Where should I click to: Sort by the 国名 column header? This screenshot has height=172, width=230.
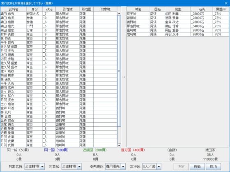(x=157, y=9)
